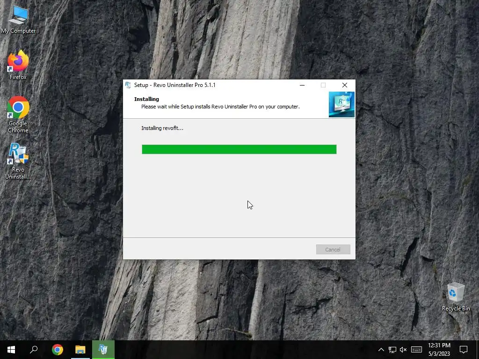Close the Revo Uninstaller setup window
The image size is (479, 359).
[x=345, y=85]
